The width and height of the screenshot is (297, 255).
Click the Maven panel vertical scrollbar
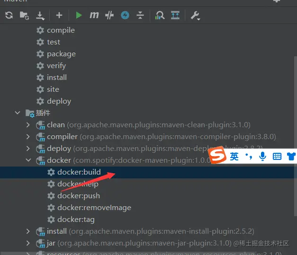[296, 136]
